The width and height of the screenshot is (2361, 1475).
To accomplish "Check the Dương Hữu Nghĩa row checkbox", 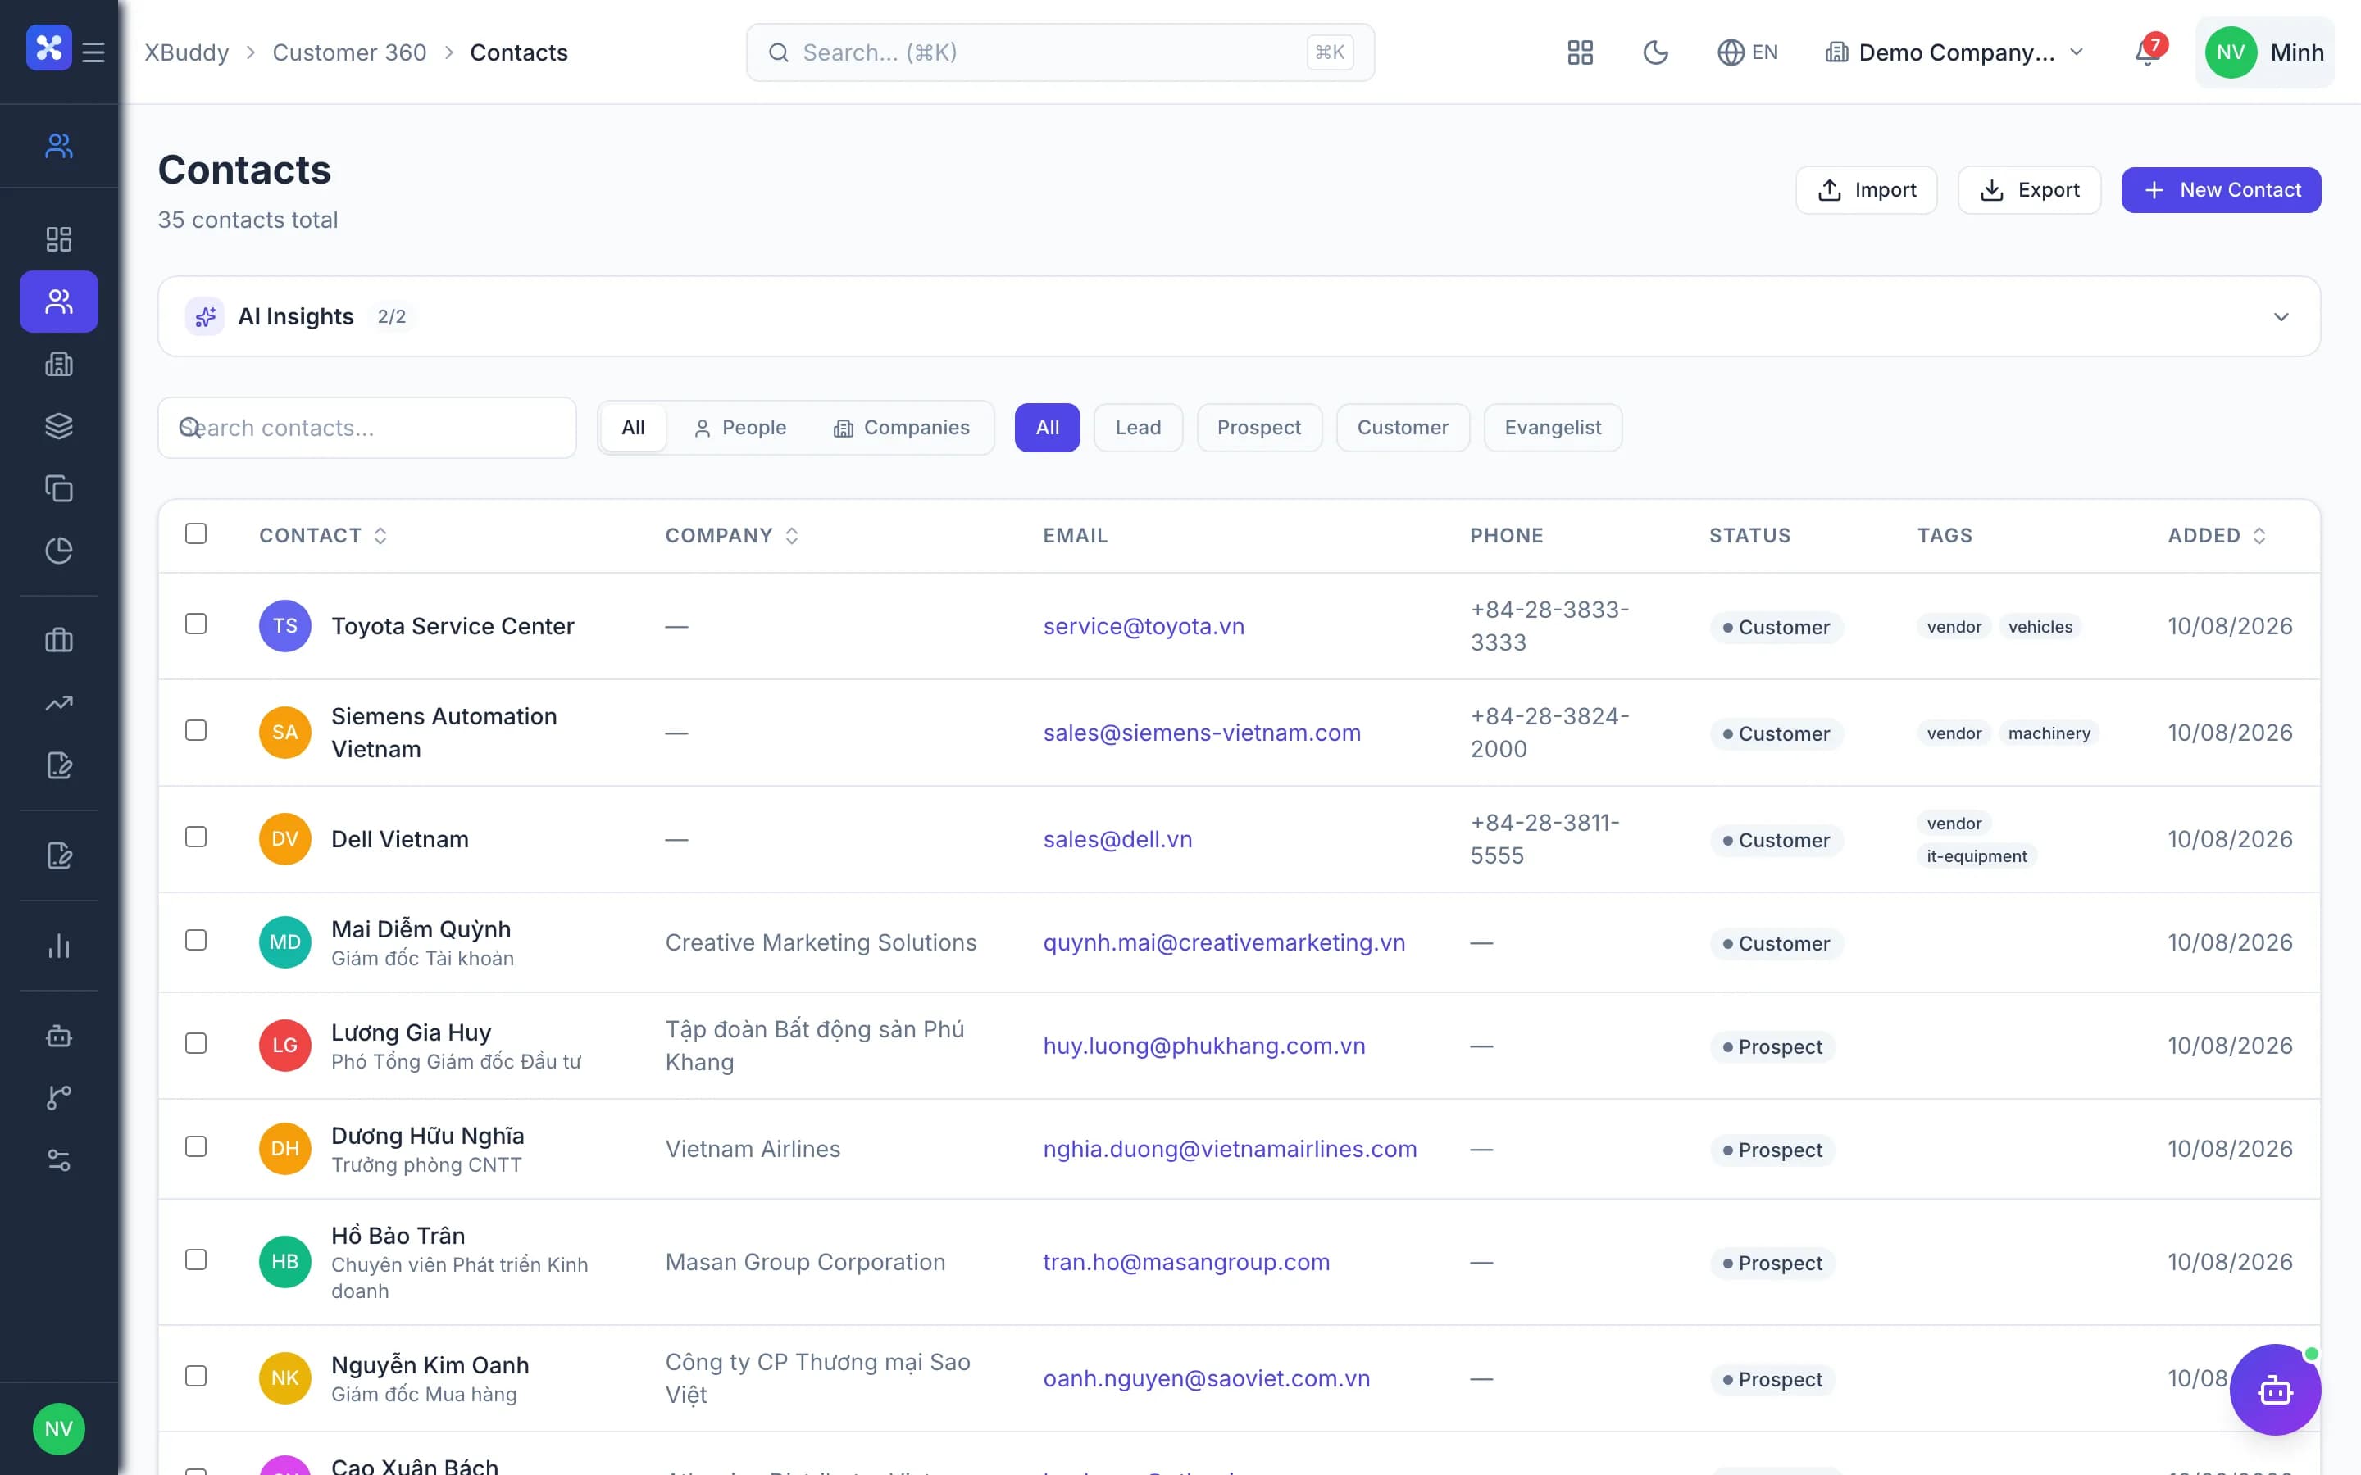I will pyautogui.click(x=196, y=1146).
